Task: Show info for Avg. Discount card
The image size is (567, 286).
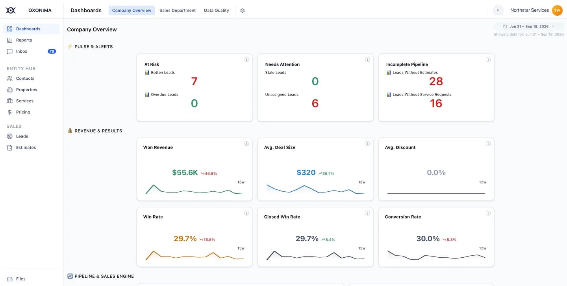Action: 488,144
